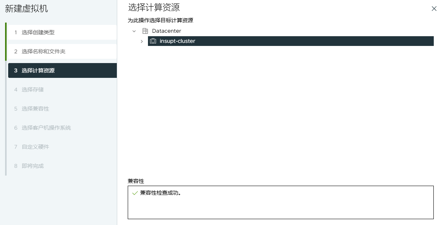The image size is (440, 225).
Task: Collapse the Datacenter tree node
Action: point(134,31)
